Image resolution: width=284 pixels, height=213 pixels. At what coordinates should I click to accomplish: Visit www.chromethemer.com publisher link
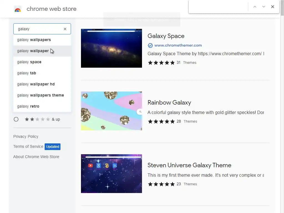click(x=178, y=45)
